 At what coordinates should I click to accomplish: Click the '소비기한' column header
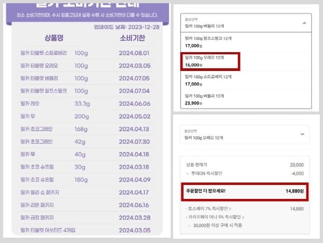pyautogui.click(x=132, y=38)
